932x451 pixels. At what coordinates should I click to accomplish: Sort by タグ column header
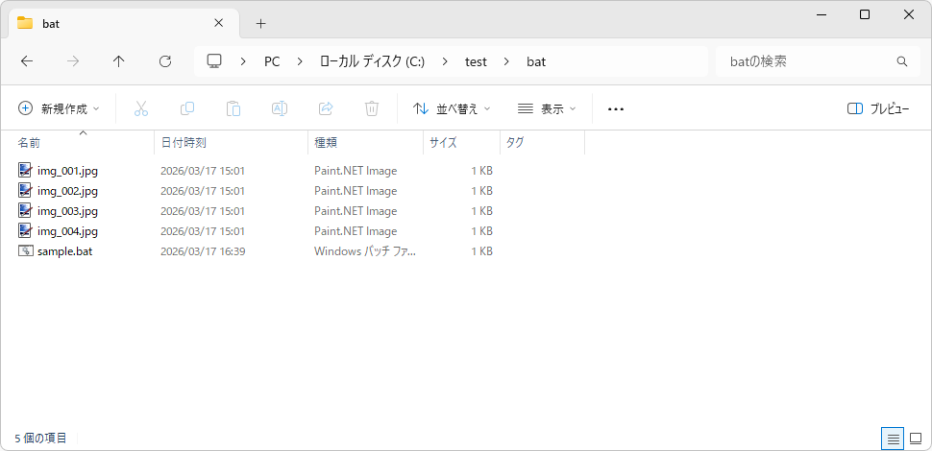(x=543, y=142)
